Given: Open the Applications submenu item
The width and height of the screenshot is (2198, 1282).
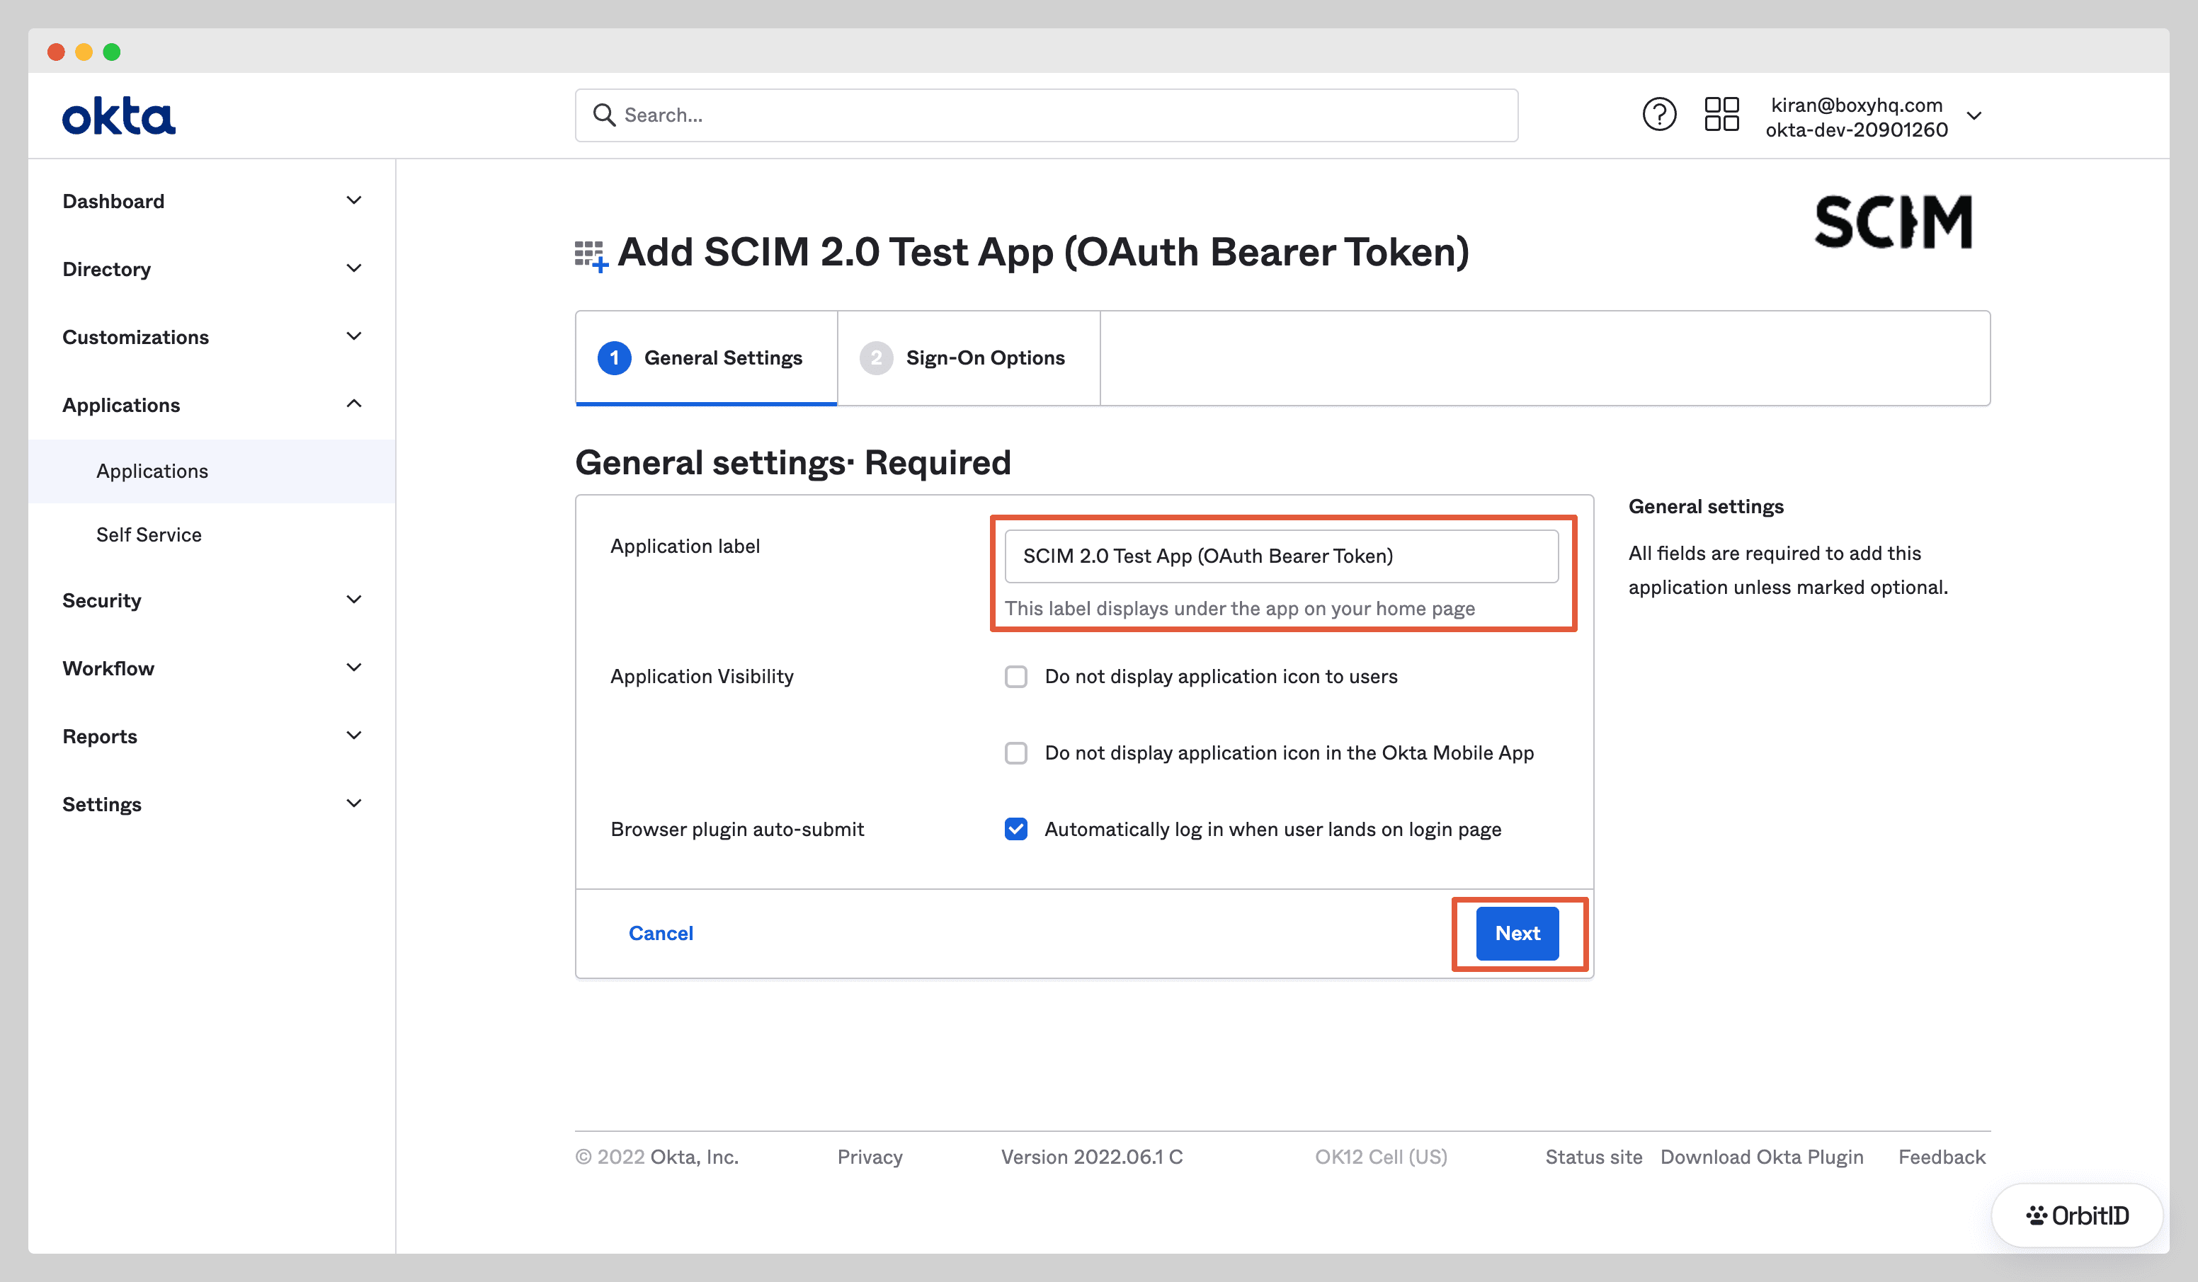Looking at the screenshot, I should pyautogui.click(x=211, y=471).
